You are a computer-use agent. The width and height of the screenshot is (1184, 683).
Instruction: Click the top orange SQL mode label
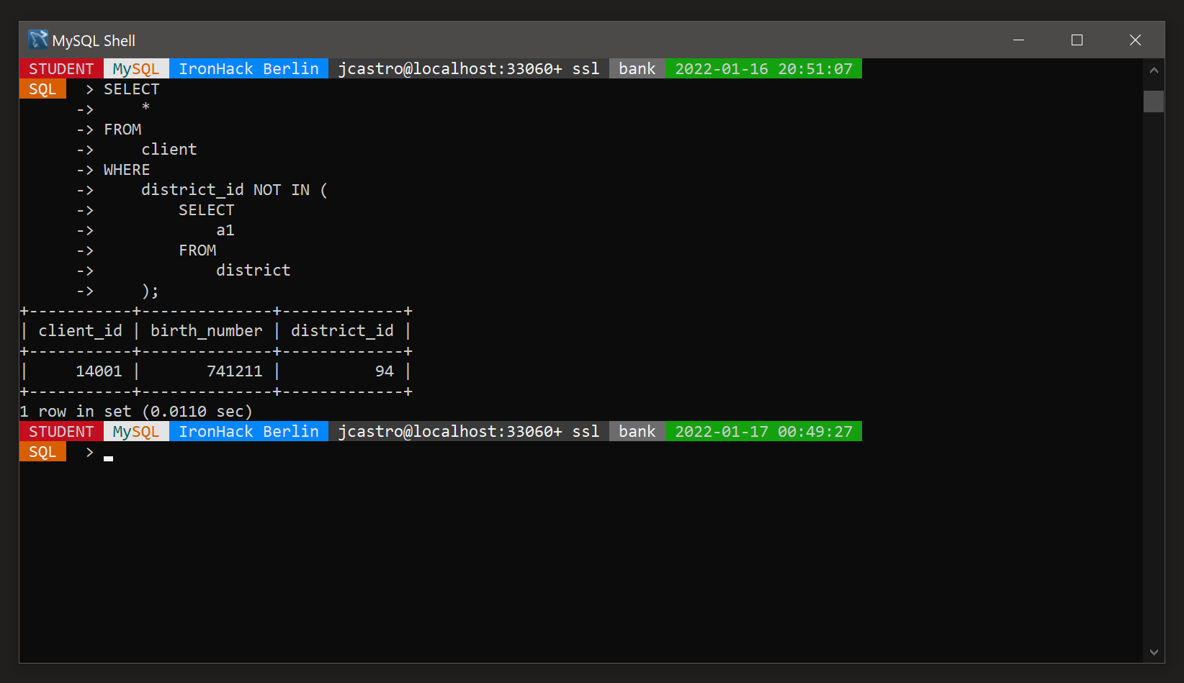pos(42,89)
